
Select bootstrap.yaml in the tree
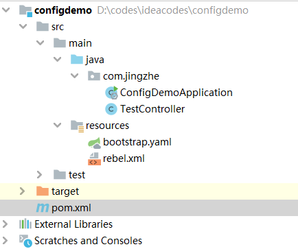coord(137,142)
